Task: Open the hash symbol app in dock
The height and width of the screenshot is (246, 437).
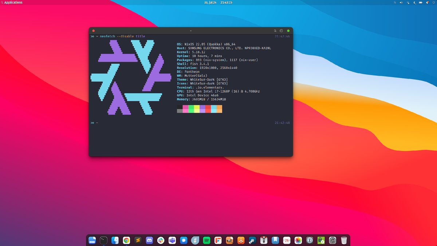Action: pyautogui.click(x=195, y=240)
